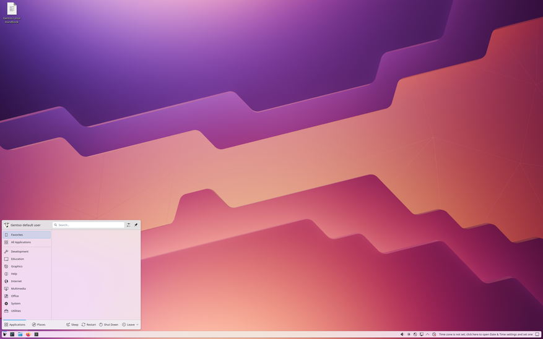Open the System category
The image size is (543, 339).
[x=27, y=303]
